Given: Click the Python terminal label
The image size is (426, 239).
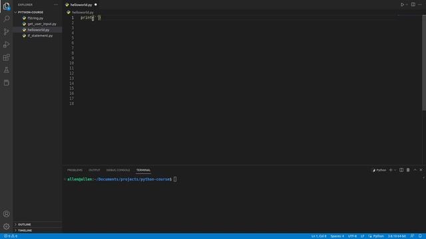Looking at the screenshot, I should pyautogui.click(x=379, y=170).
